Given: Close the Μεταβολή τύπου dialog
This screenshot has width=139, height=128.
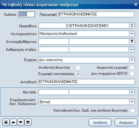Looking at the screenshot, I should tap(136, 4).
